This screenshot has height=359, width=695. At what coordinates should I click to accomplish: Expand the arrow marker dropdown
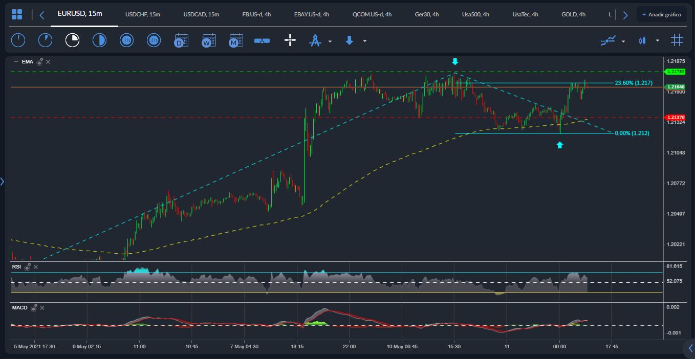364,41
